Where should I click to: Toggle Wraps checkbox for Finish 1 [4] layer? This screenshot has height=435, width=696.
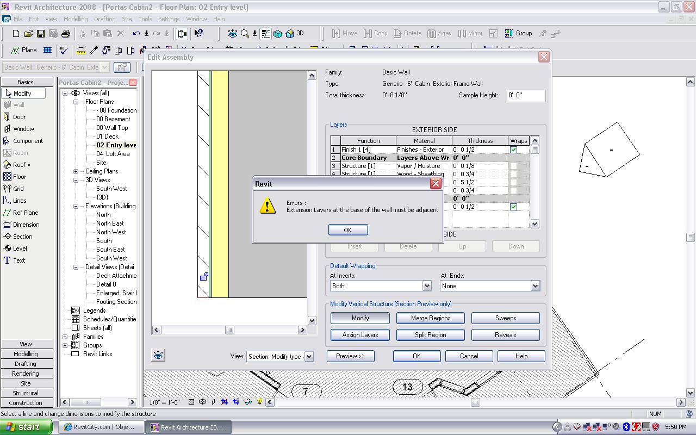coord(513,150)
